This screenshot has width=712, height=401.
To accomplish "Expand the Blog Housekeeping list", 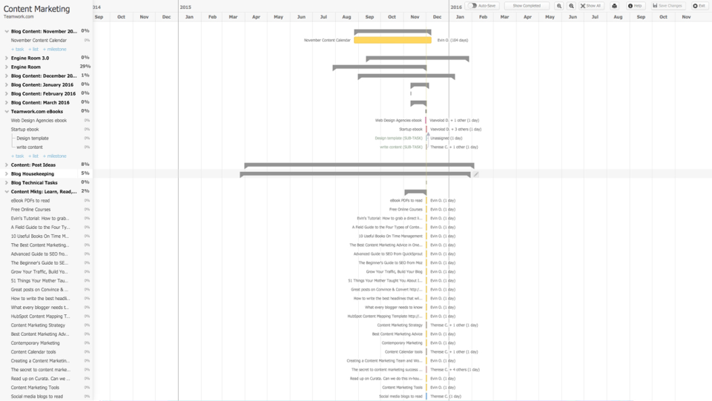I will [7, 173].
